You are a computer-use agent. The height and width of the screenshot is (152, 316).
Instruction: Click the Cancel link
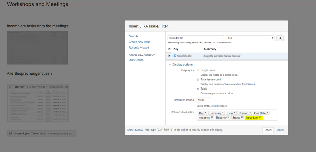280,130
